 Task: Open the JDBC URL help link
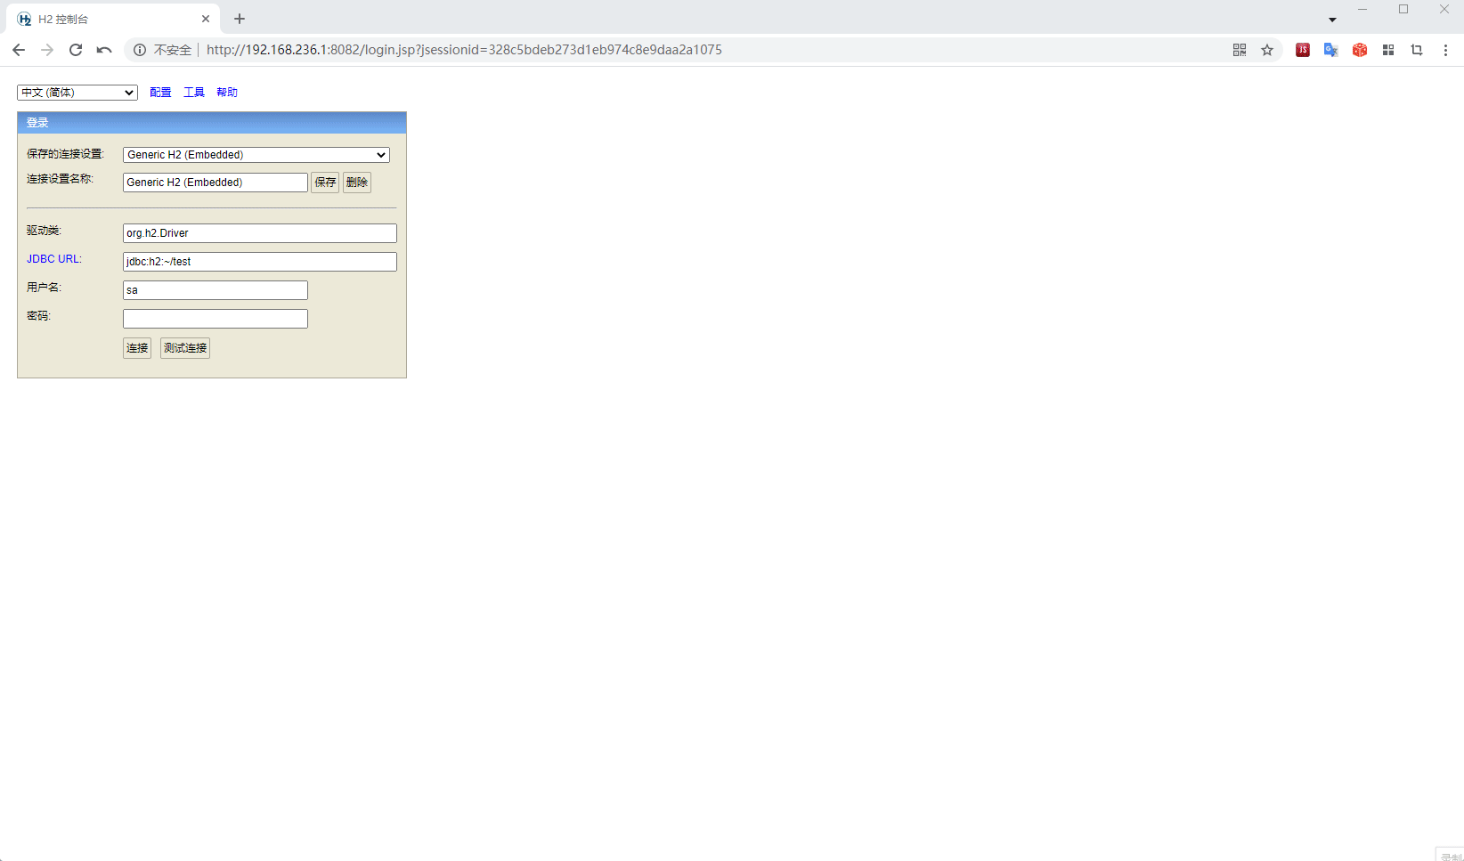tap(54, 259)
